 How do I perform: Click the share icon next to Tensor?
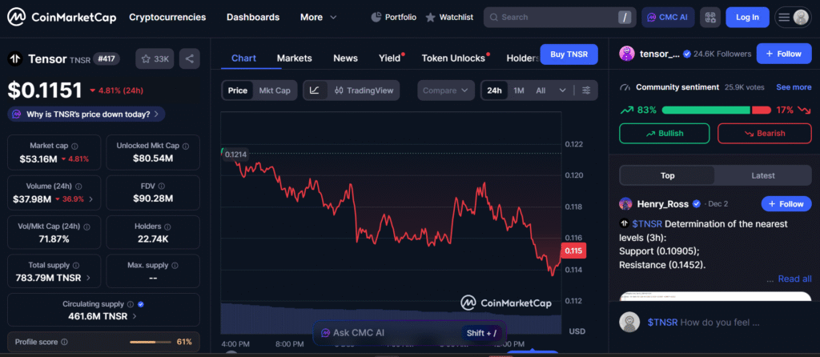[x=189, y=59]
